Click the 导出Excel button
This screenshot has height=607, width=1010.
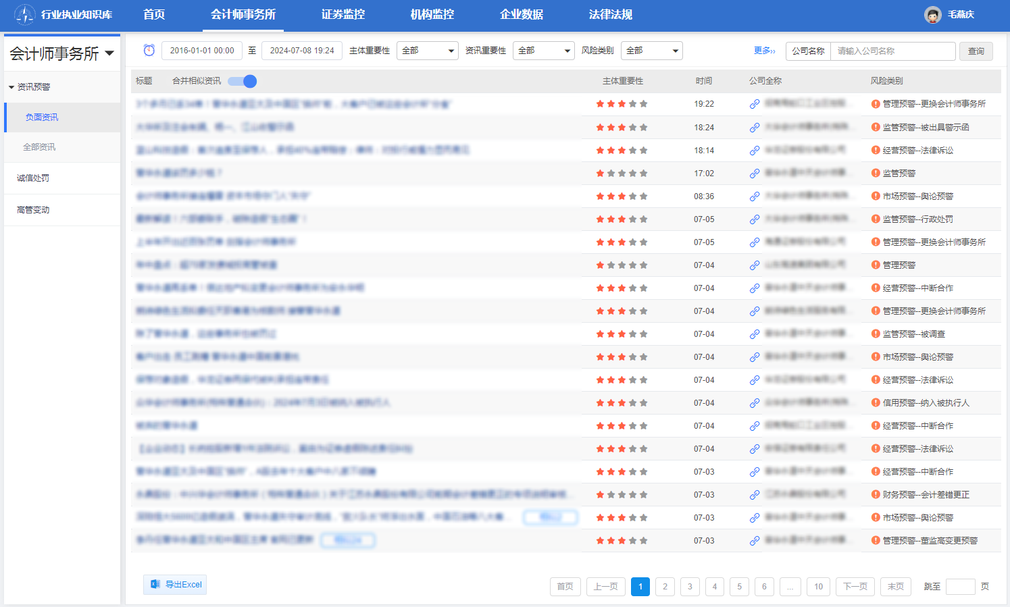[175, 585]
